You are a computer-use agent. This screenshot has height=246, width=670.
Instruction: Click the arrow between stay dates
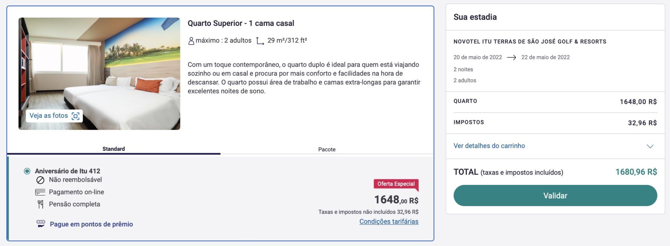click(511, 58)
